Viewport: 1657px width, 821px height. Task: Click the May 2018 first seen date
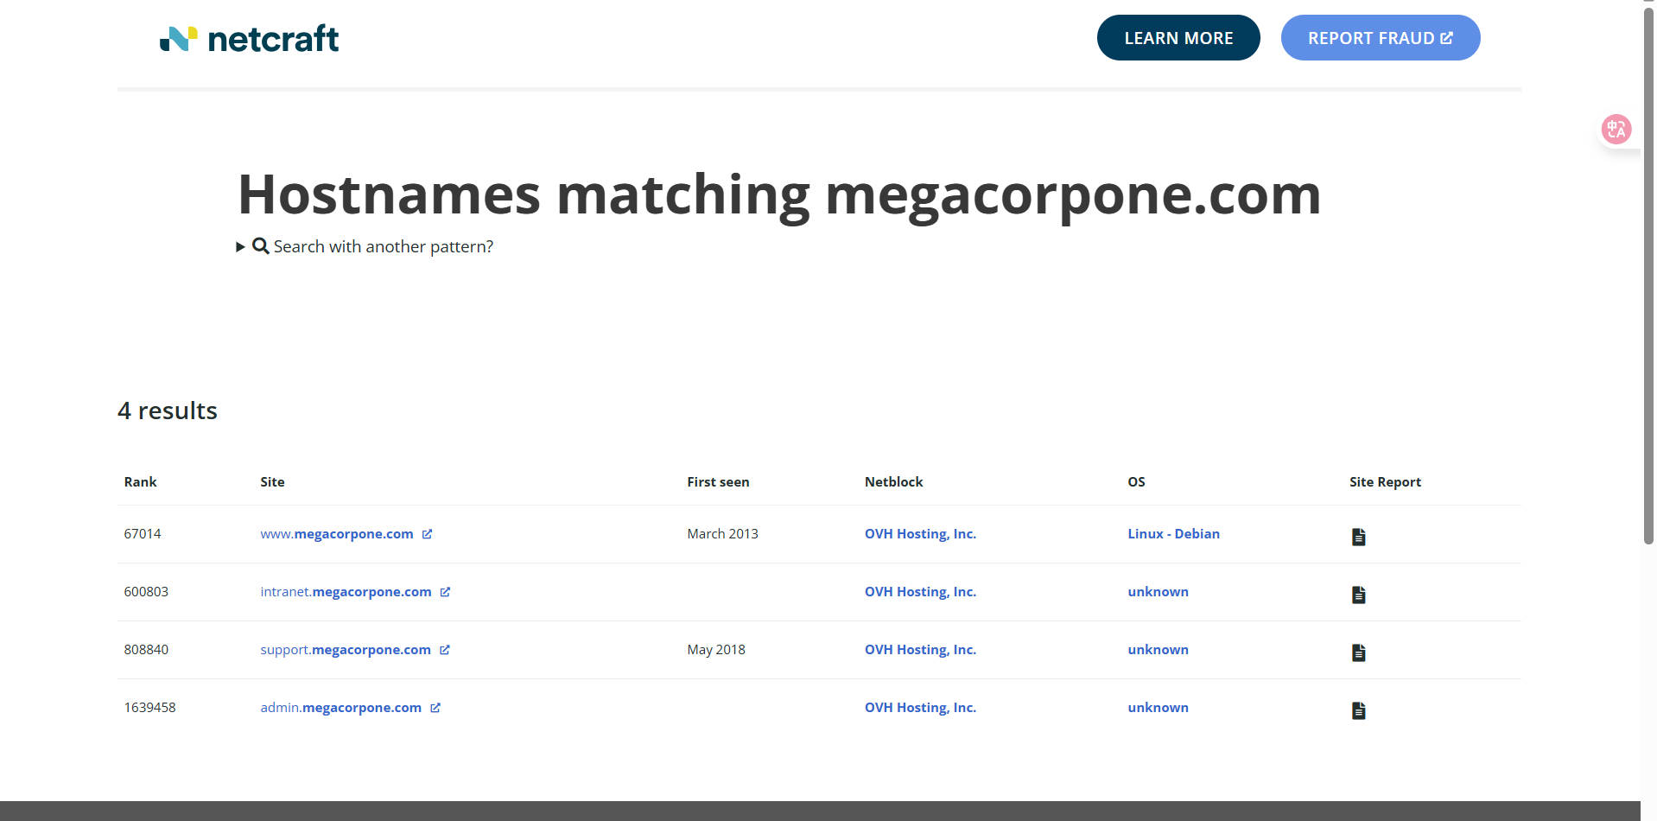pos(716,650)
